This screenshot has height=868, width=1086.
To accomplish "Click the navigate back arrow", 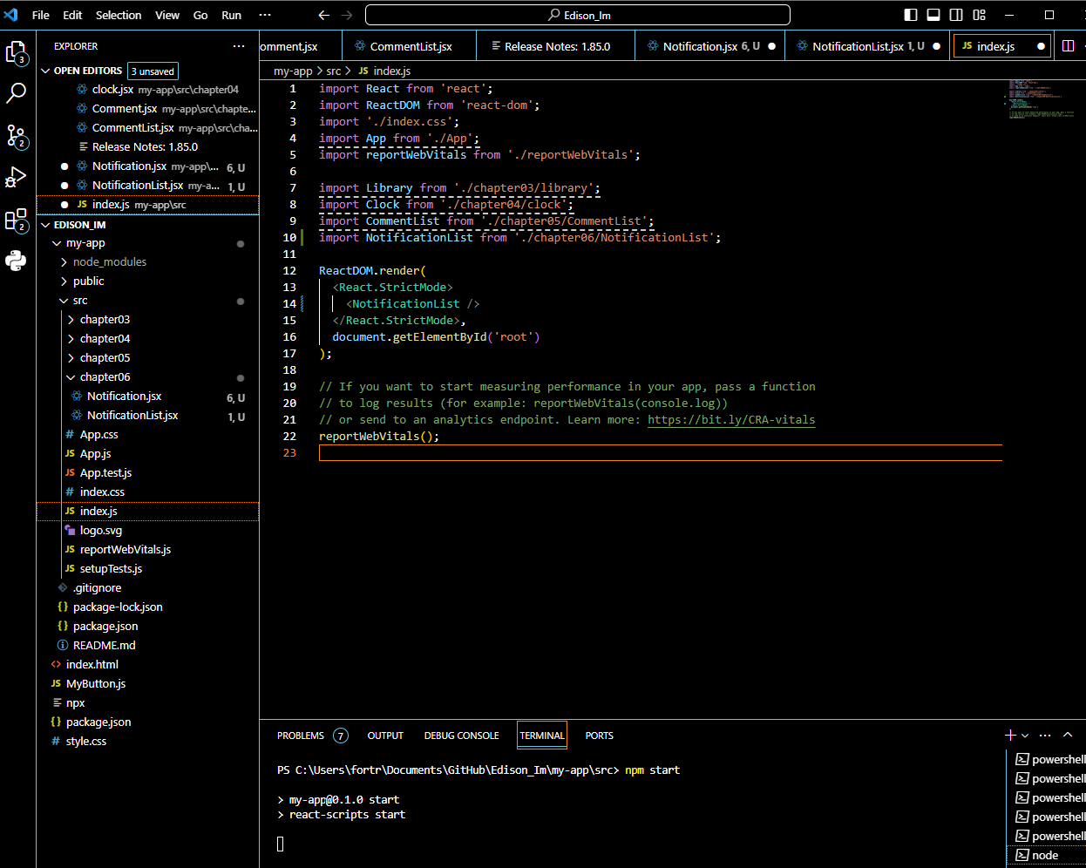I will 324,15.
